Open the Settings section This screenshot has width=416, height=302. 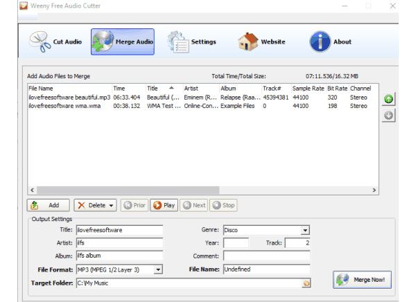pos(192,42)
